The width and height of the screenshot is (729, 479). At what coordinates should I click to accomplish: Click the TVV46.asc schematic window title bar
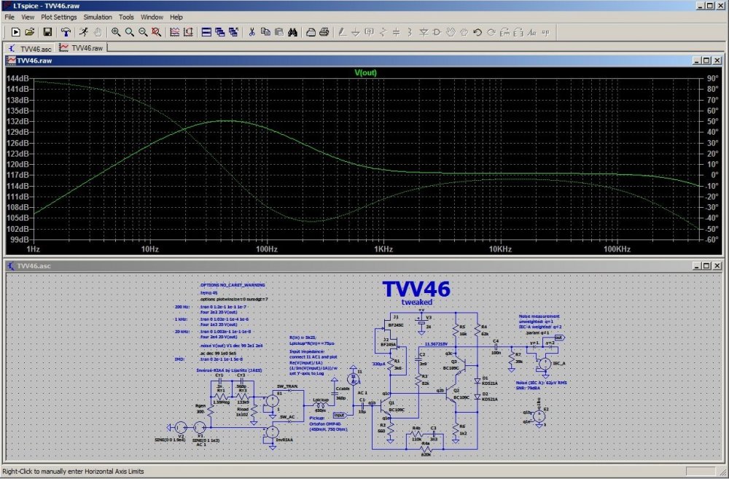[292, 267]
